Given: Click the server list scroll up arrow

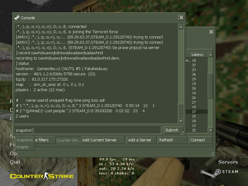Looking at the screenshot, I should (x=210, y=55).
